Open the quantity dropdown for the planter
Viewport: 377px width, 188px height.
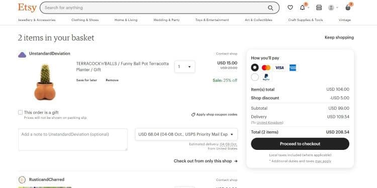click(x=184, y=67)
